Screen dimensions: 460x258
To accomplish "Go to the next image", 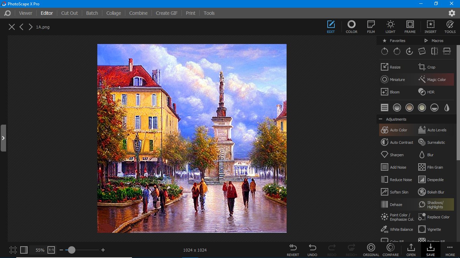I will click(x=31, y=27).
